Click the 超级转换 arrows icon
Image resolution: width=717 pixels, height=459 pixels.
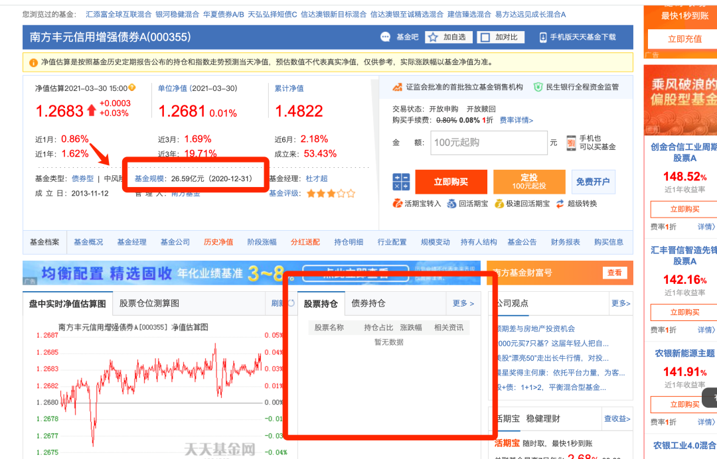(x=560, y=204)
